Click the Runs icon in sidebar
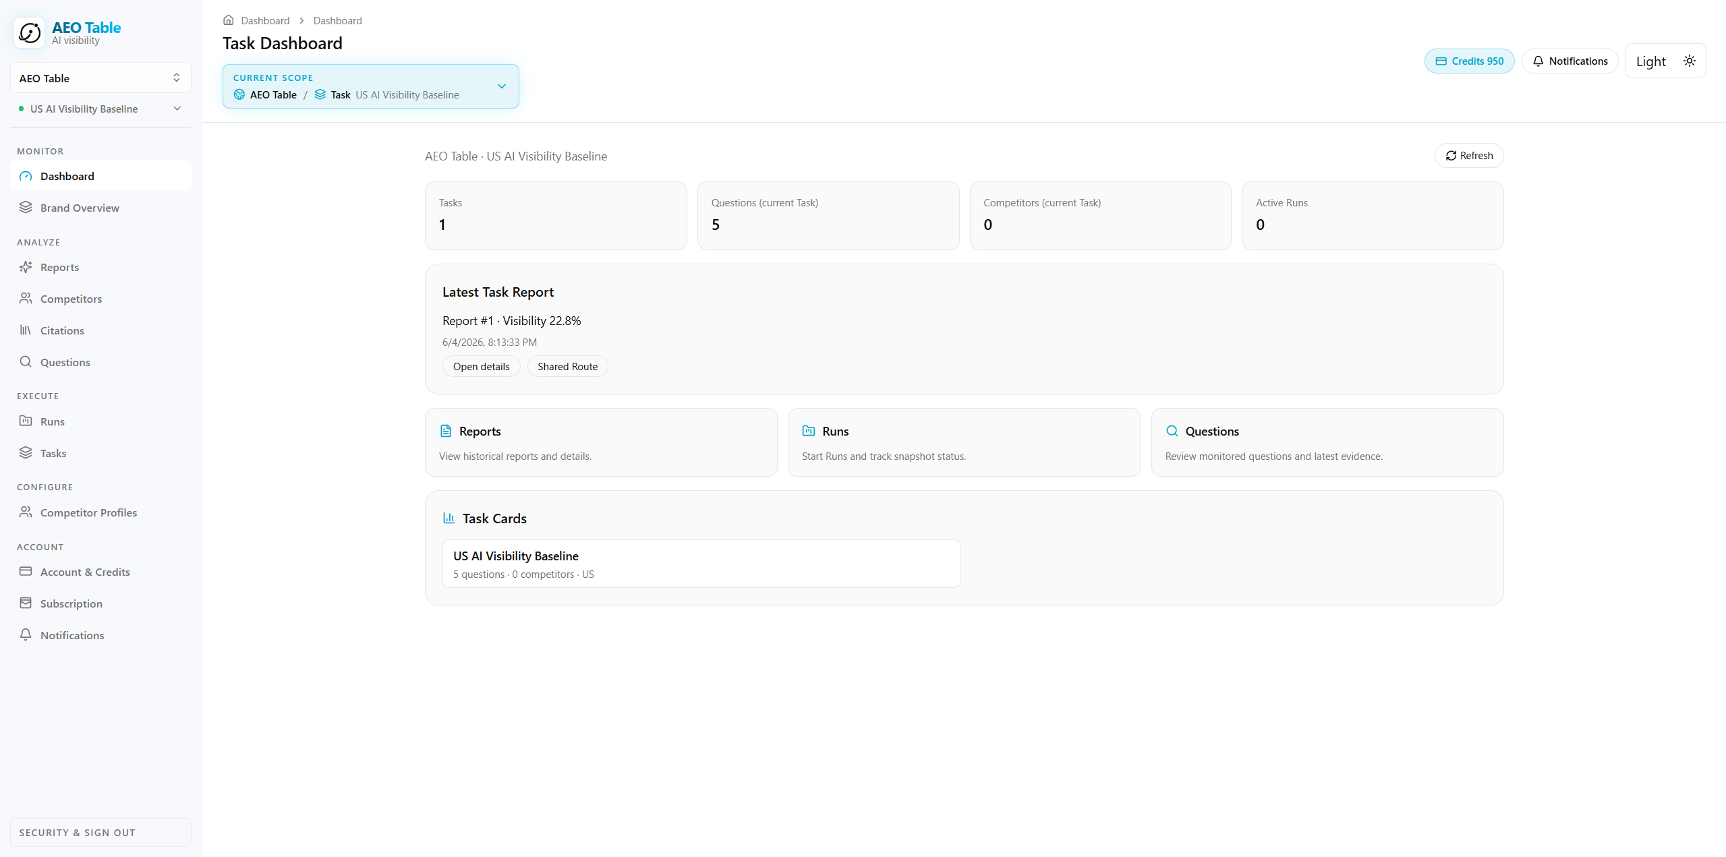This screenshot has height=857, width=1726. (x=26, y=421)
